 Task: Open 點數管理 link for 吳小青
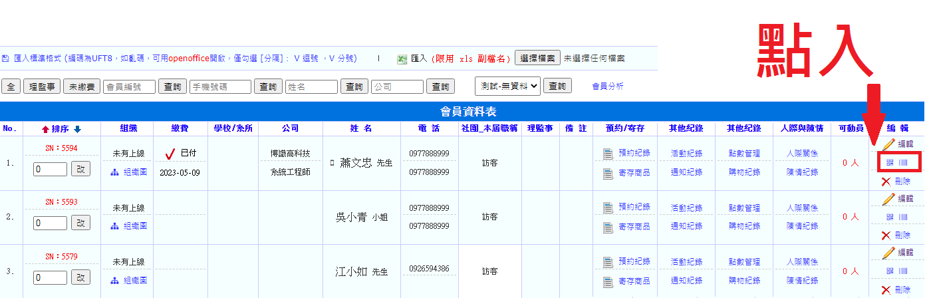(744, 208)
